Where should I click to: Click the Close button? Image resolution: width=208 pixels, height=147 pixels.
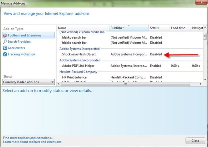pos(195,141)
